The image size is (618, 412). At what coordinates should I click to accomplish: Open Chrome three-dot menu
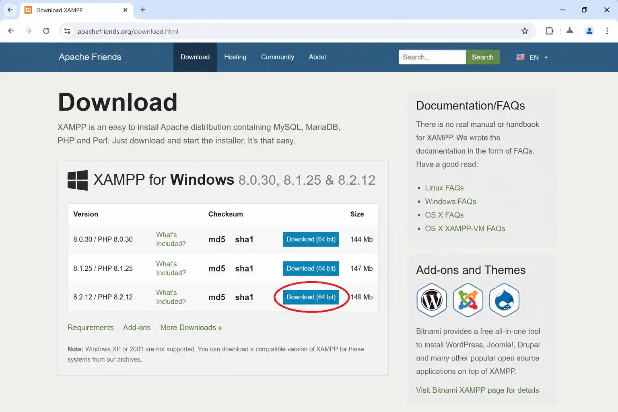click(607, 31)
